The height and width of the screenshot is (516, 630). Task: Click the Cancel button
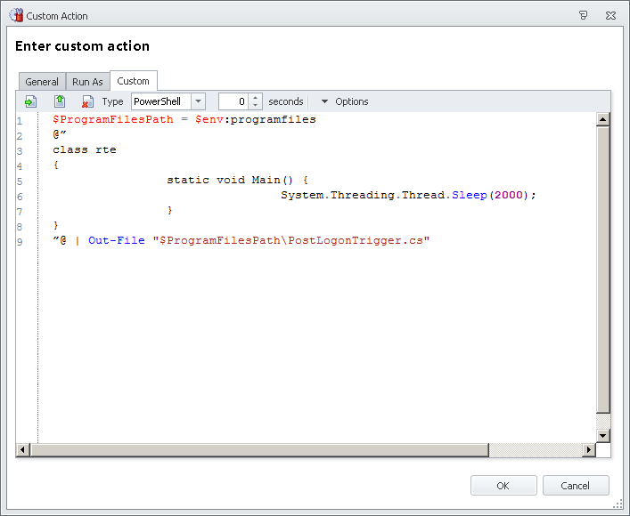point(576,486)
